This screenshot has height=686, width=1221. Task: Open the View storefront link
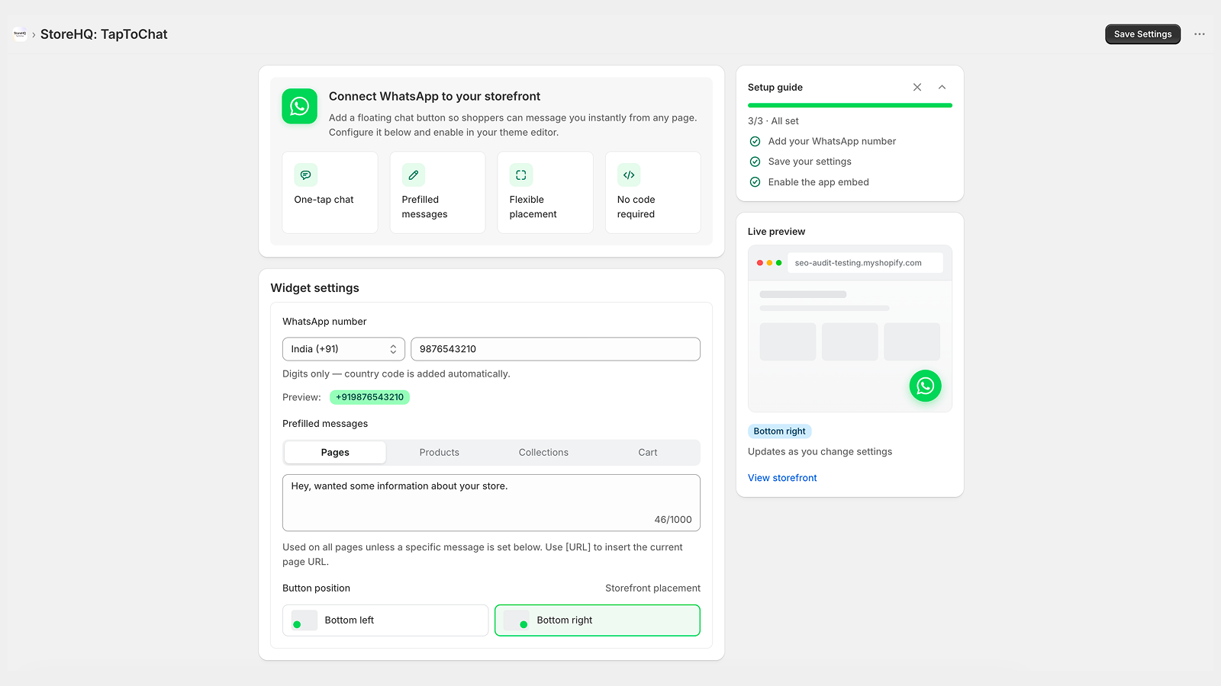[x=782, y=478]
